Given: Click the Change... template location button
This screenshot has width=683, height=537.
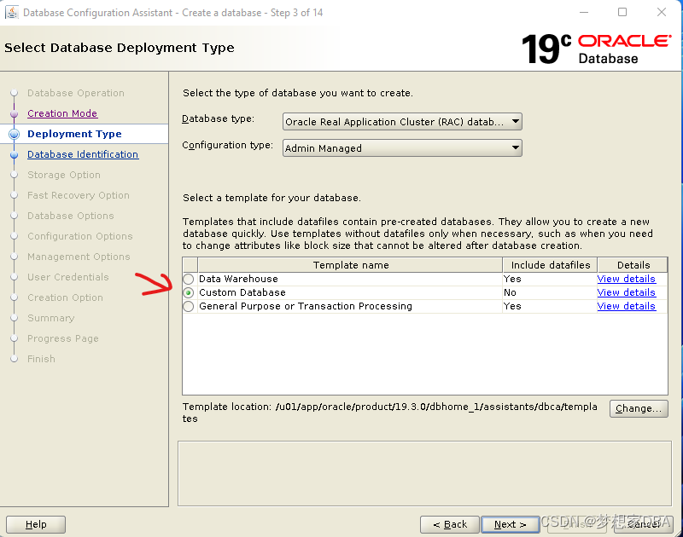Looking at the screenshot, I should (x=639, y=408).
